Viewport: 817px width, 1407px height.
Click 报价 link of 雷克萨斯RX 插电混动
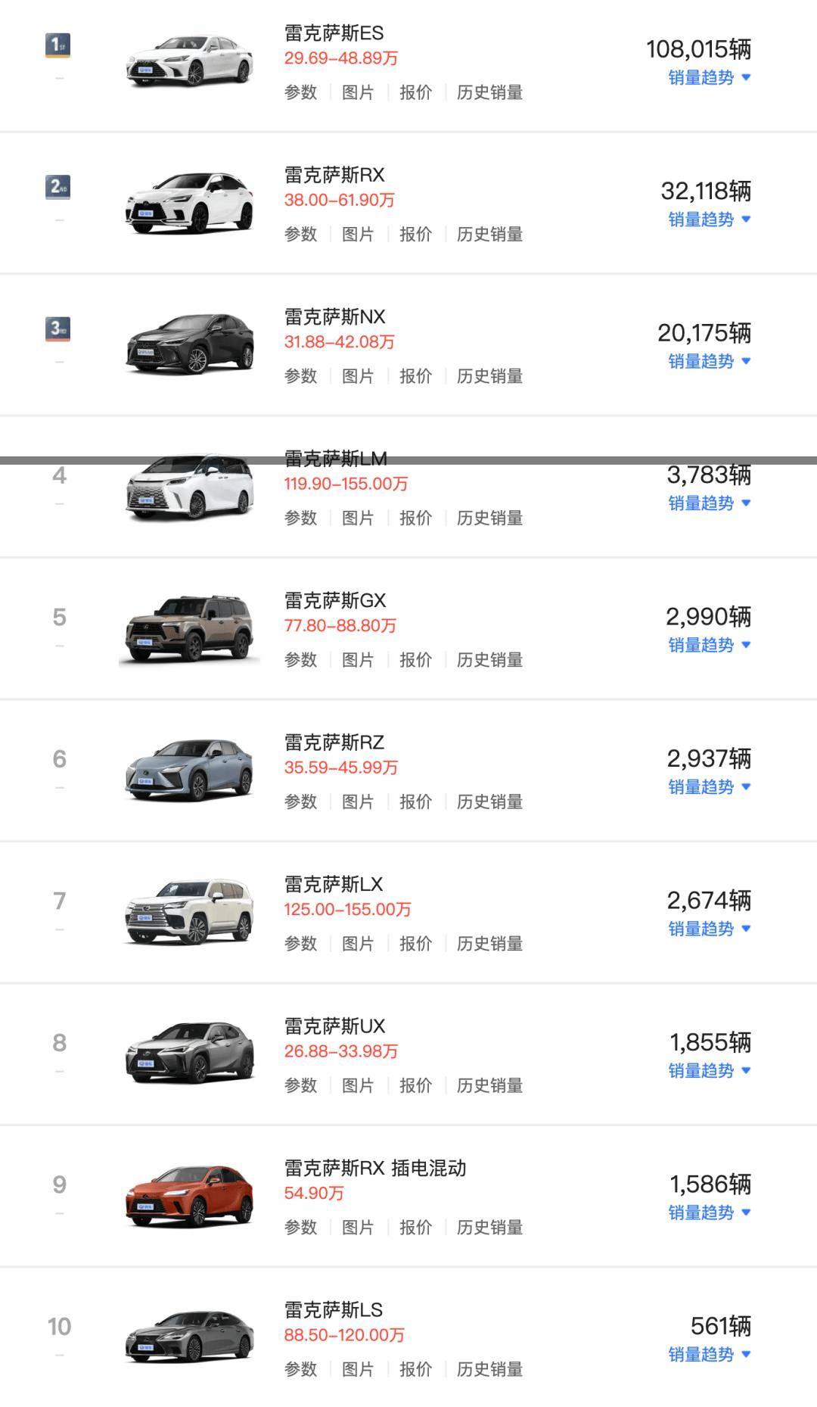(x=415, y=1227)
